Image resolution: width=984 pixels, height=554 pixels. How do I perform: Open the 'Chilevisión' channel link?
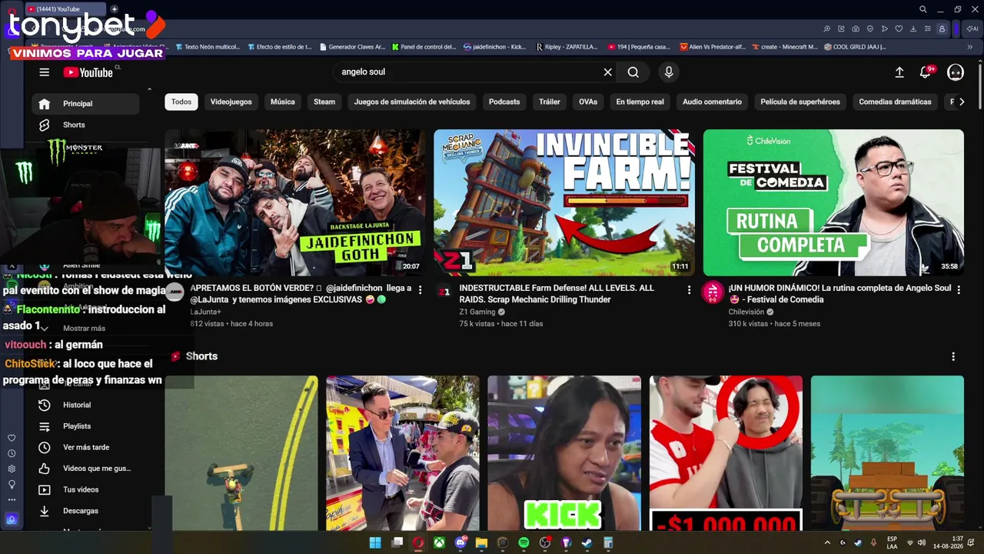[x=746, y=312]
